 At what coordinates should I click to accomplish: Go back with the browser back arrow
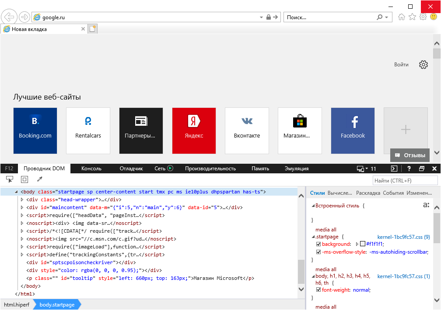pyautogui.click(x=9, y=17)
